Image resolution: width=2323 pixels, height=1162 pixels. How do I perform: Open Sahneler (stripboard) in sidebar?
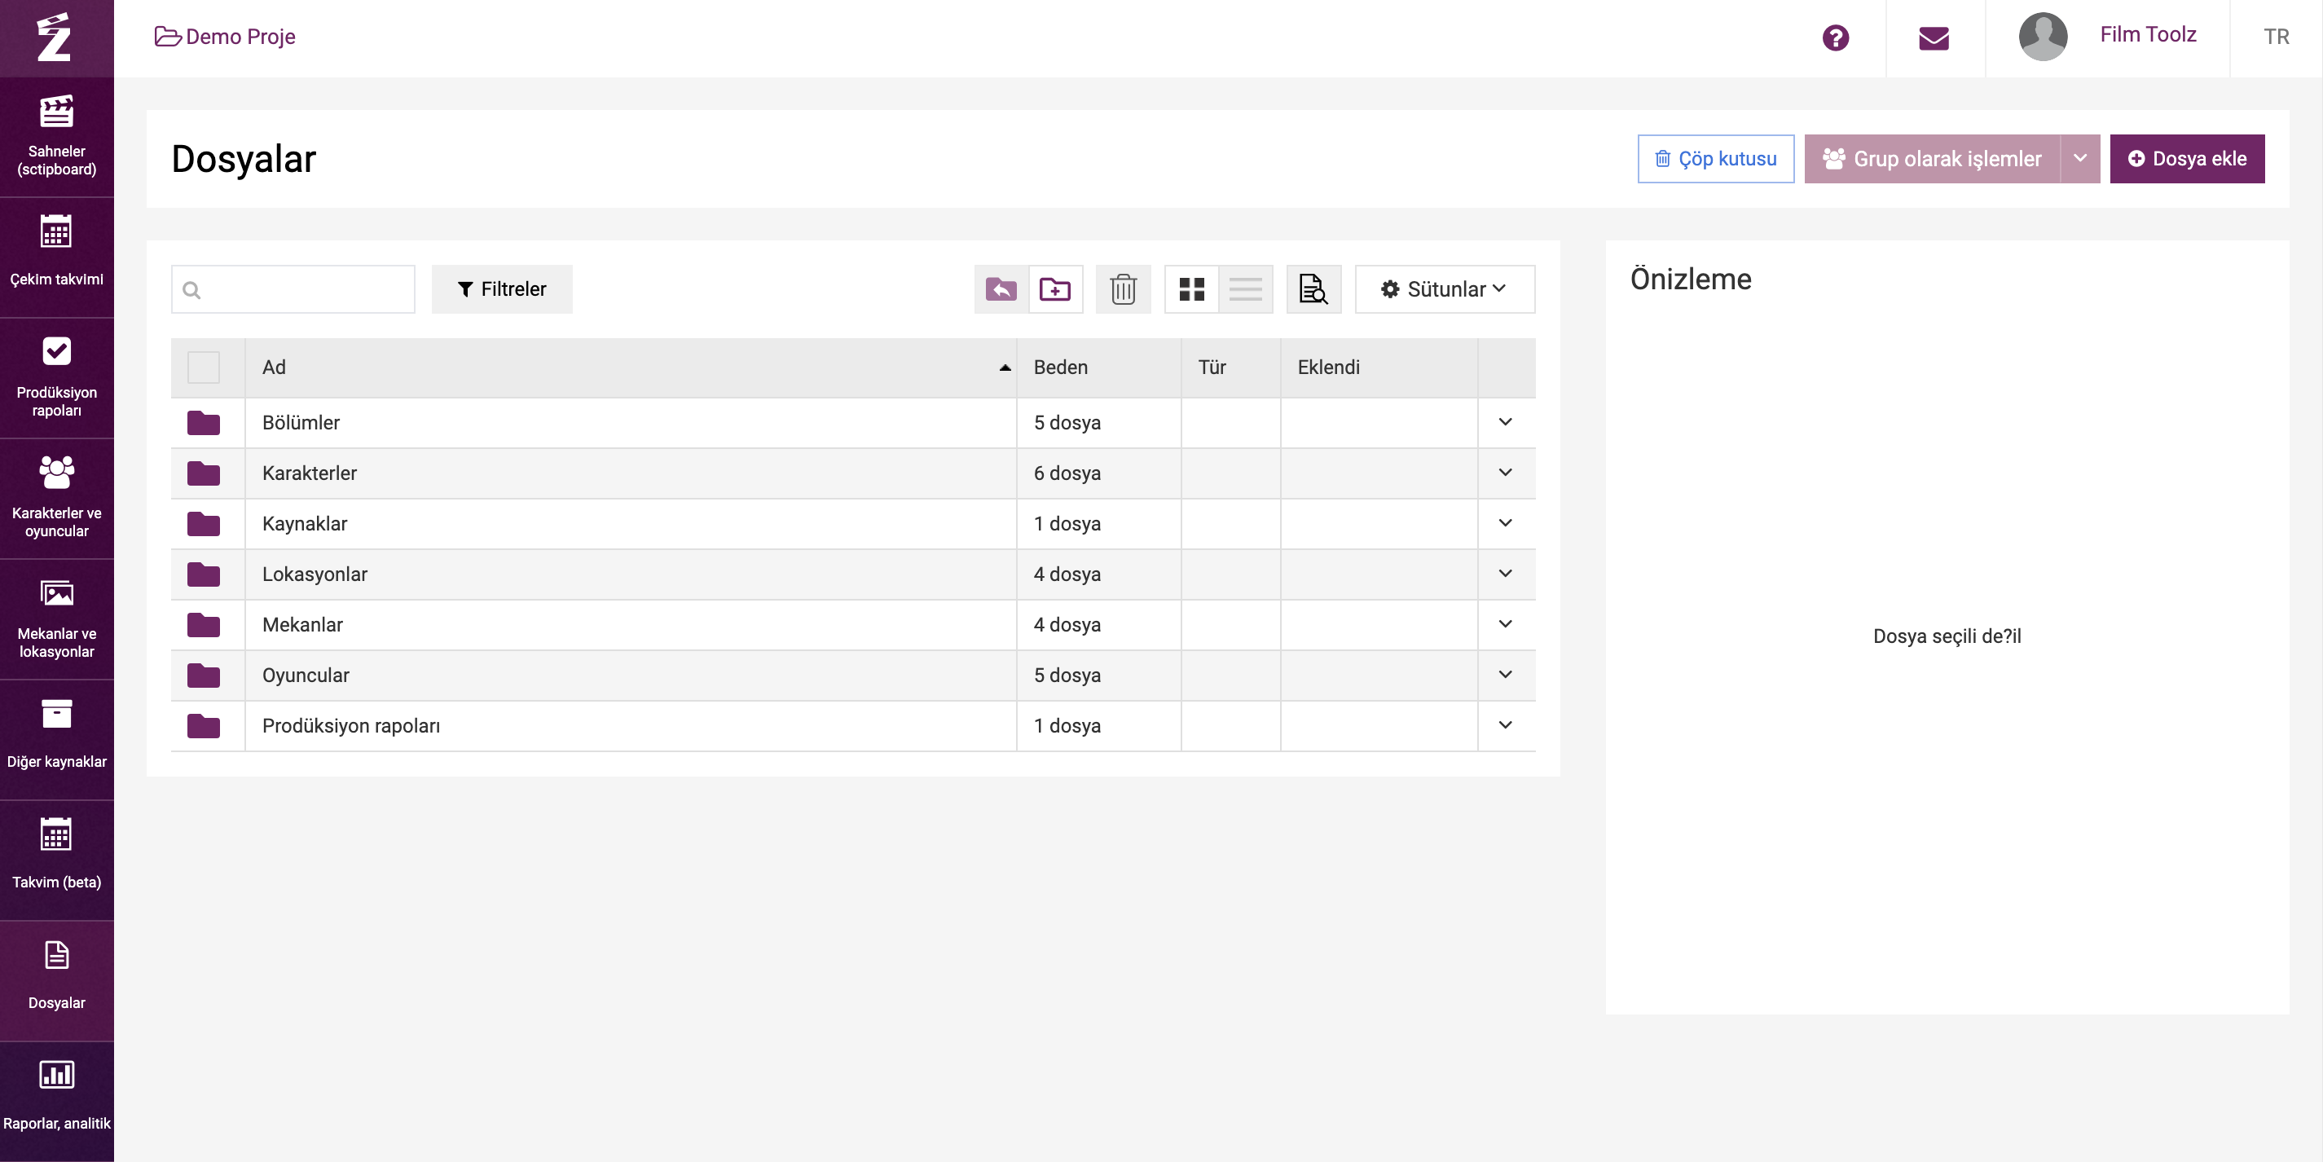(57, 136)
